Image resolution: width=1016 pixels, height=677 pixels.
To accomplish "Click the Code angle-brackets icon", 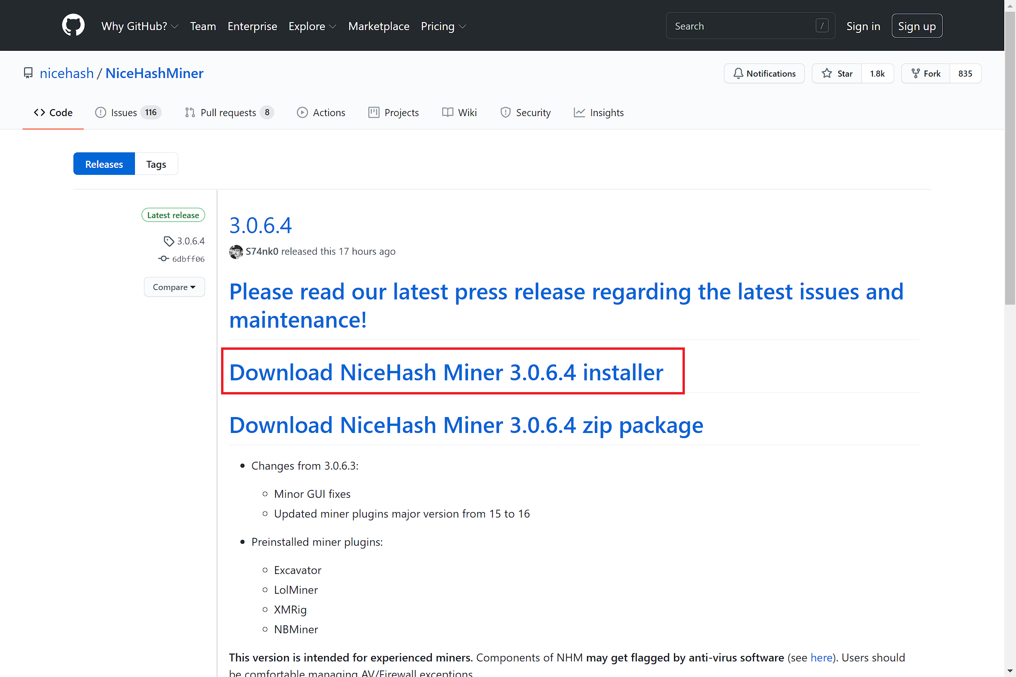I will (x=40, y=112).
